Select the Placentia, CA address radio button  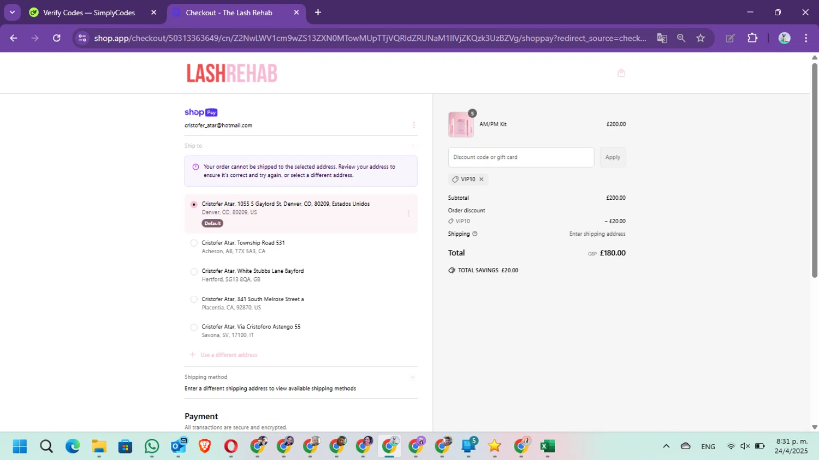[x=194, y=300]
